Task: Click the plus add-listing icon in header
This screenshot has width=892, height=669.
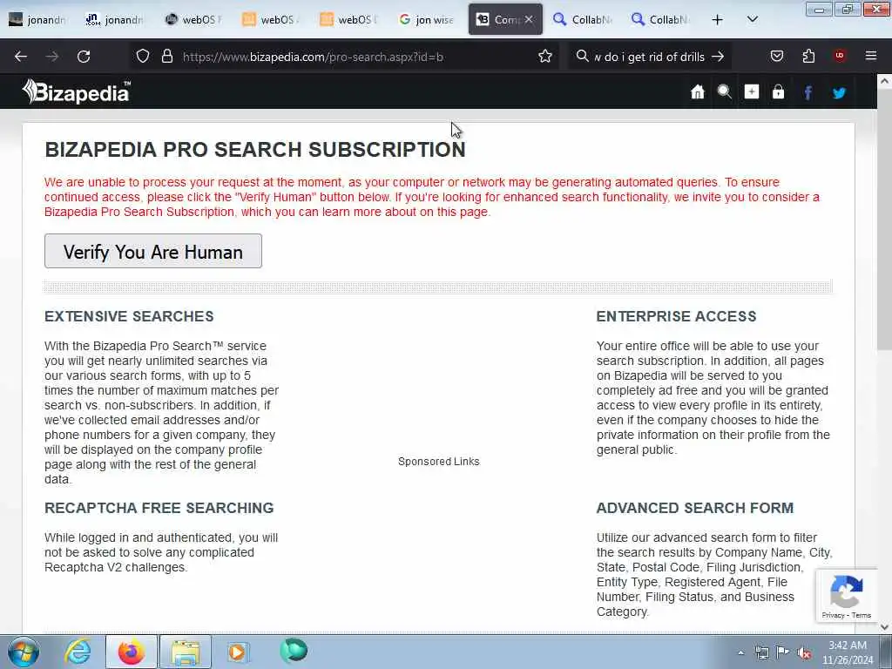Action: (752, 92)
